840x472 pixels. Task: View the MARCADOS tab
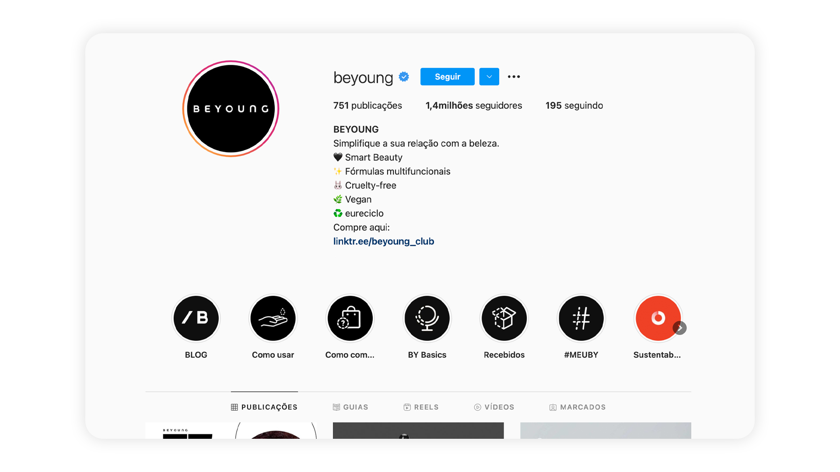point(577,407)
